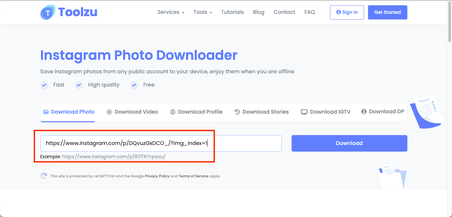Switch to the Download DP tab
This screenshot has height=217, width=452.
coord(383,112)
